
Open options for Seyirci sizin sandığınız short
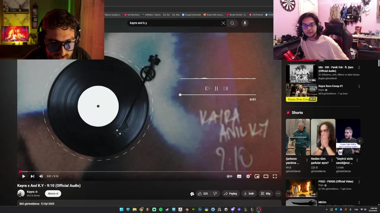tap(357, 160)
